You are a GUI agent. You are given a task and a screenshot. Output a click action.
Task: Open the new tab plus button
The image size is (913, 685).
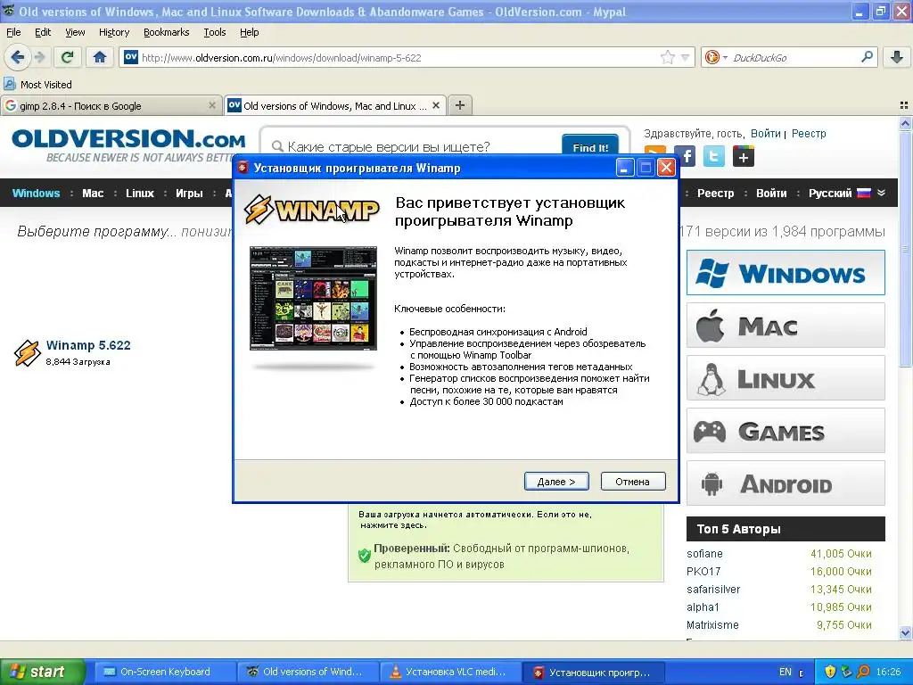(x=460, y=105)
